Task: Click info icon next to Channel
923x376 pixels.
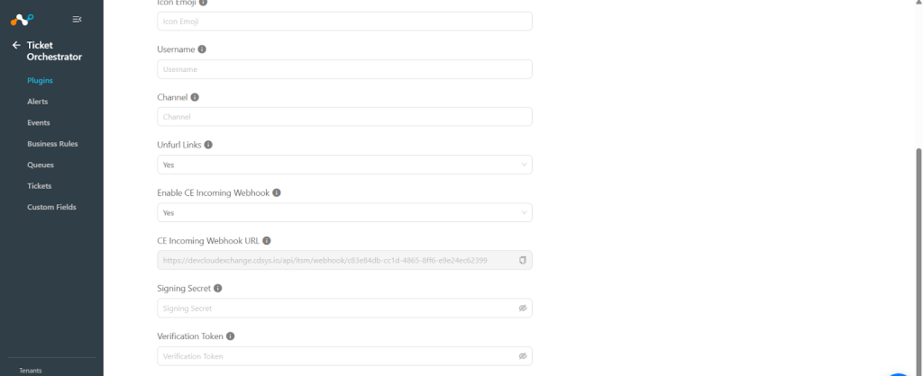Action: tap(195, 97)
